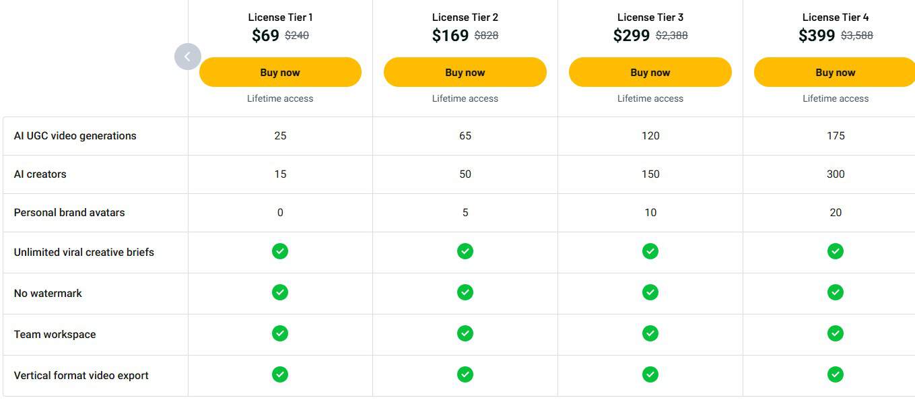Select the Team workspace checkmark for Tier 1
The height and width of the screenshot is (400, 915).
pos(279,333)
